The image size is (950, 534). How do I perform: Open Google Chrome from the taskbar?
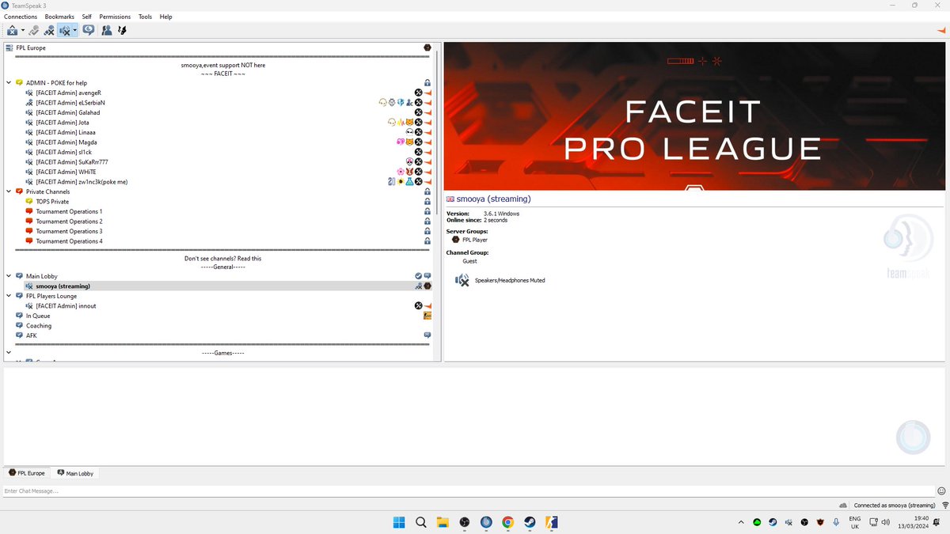(507, 522)
